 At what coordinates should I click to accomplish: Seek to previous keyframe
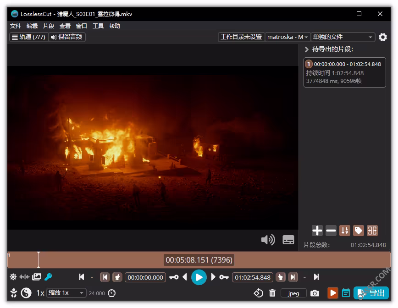pyautogui.click(x=174, y=277)
